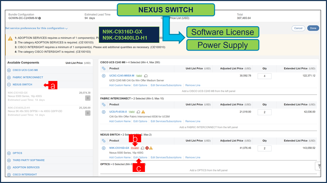Click quantity field for UCS-FI-6536-X
327x183 pixels.
(264, 112)
